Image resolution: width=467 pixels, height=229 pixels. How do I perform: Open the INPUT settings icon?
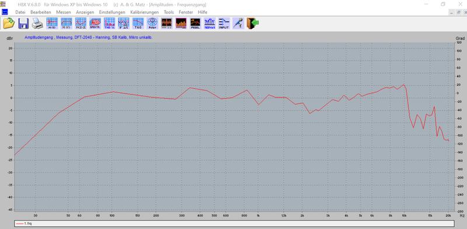tap(224, 23)
